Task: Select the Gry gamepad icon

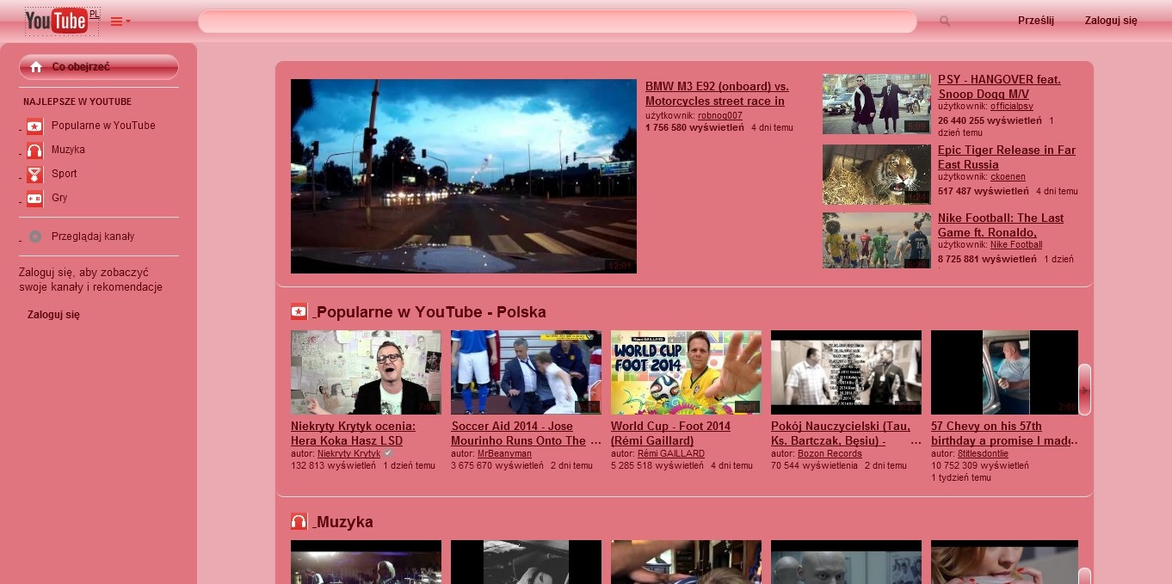Action: 34,198
